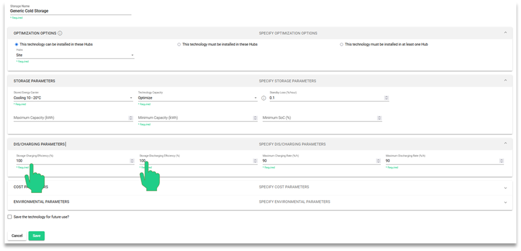Click the Storage Name input field
521x251 pixels.
coord(70,11)
